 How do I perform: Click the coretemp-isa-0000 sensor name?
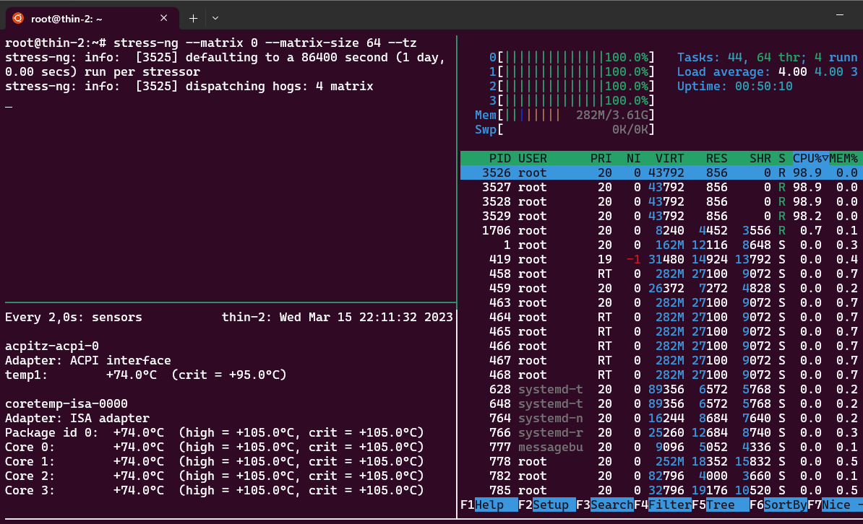click(66, 403)
